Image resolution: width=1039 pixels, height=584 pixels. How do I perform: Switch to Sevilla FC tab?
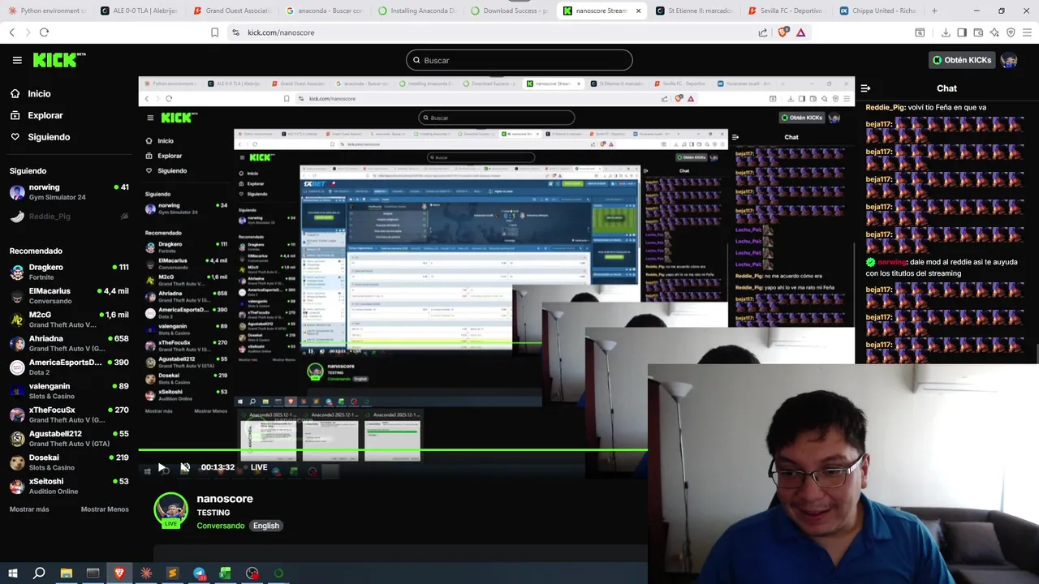pyautogui.click(x=787, y=11)
